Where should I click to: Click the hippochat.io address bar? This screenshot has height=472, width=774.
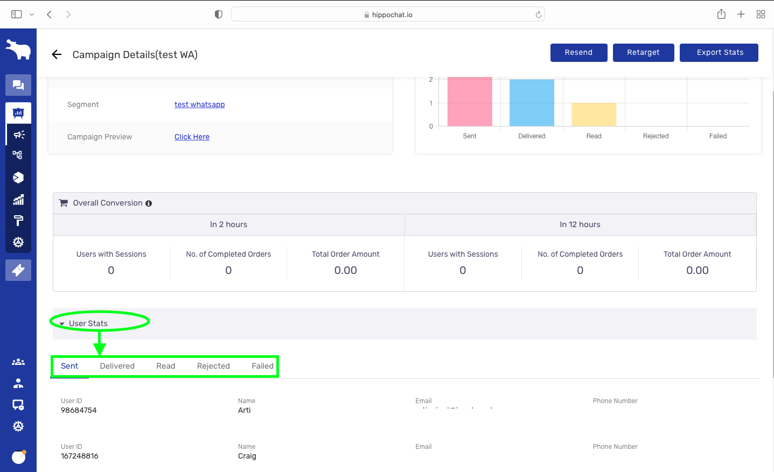(x=388, y=15)
